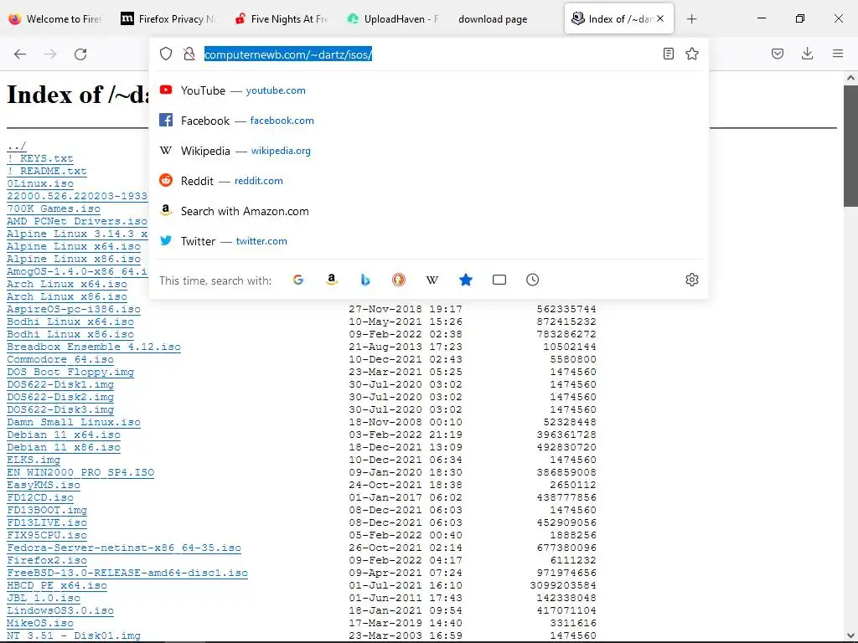Download Alpine Linux x64.iso

pyautogui.click(x=74, y=247)
